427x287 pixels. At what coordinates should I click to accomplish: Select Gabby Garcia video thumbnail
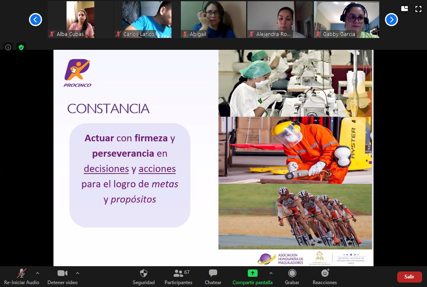coord(347,20)
